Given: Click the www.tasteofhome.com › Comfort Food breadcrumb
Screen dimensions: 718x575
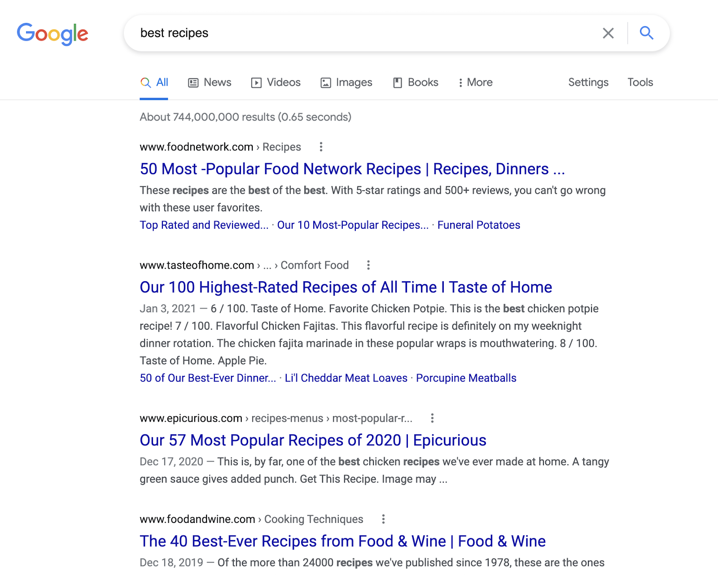Looking at the screenshot, I should [244, 265].
